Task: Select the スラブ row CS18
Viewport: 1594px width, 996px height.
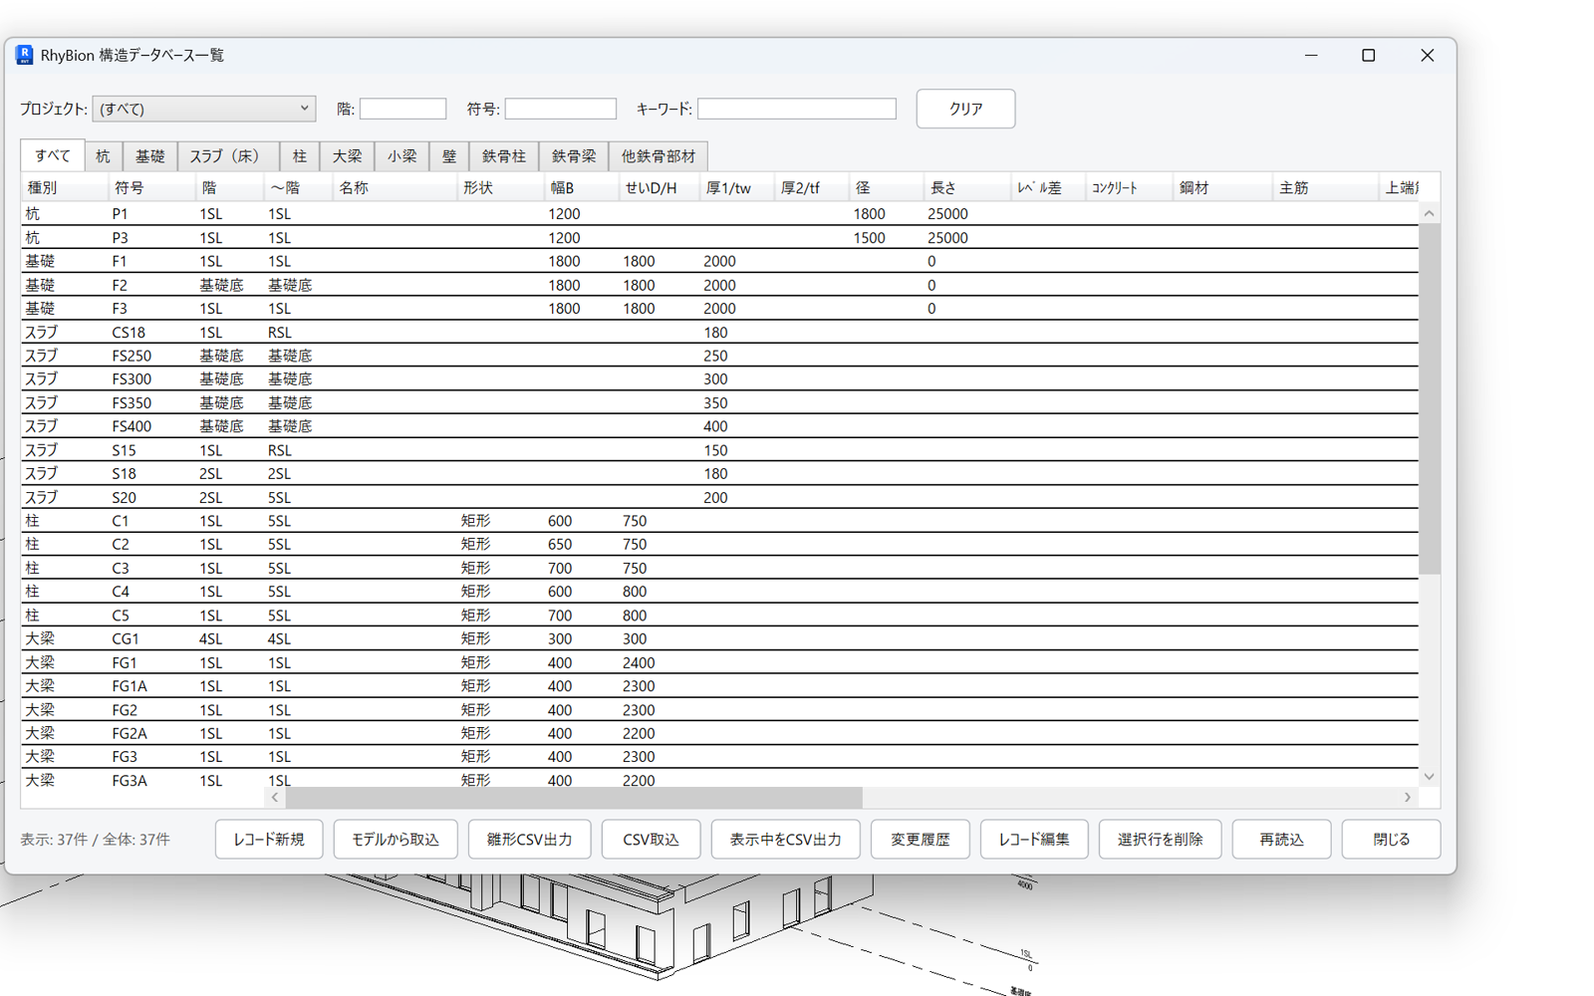Action: pyautogui.click(x=719, y=332)
